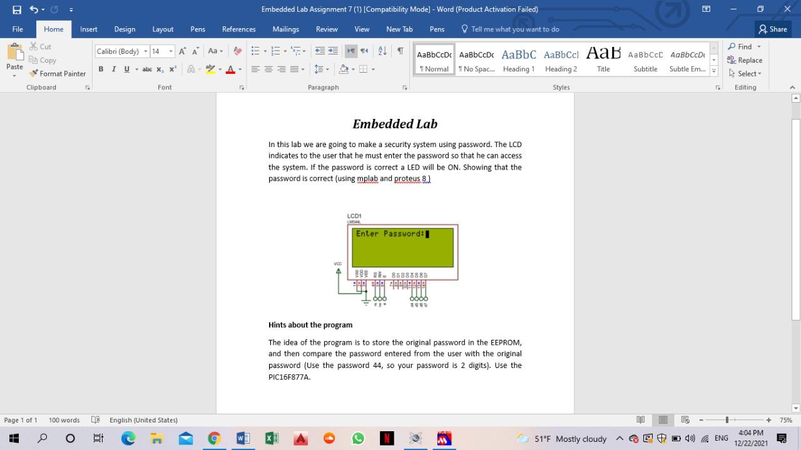Open the font name combo box

click(122, 51)
